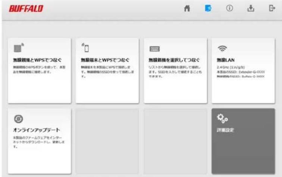The image size is (282, 177).
Task: Open the information circle icon
Action: pyautogui.click(x=229, y=8)
